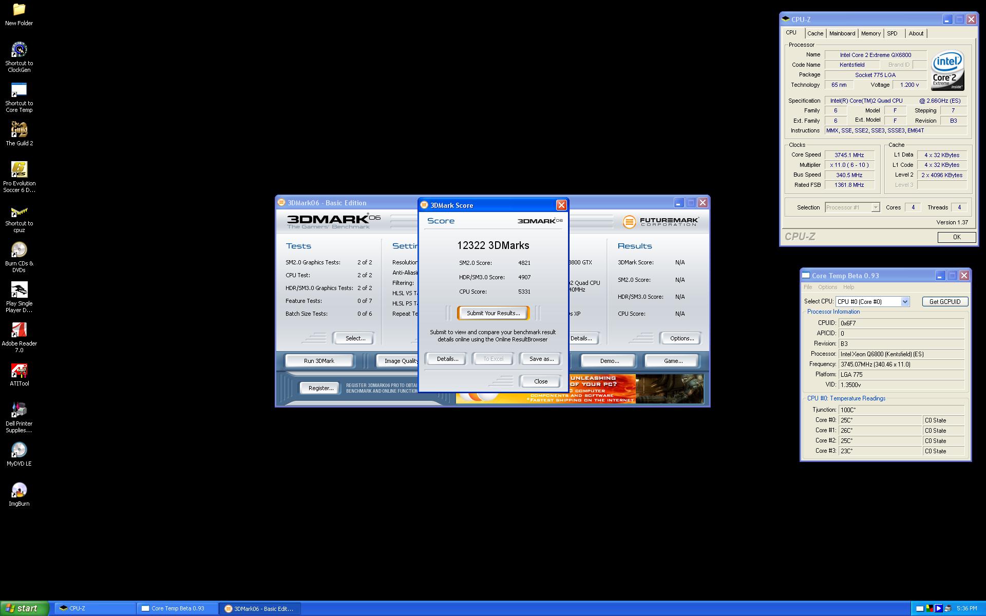Screen dimensions: 986x616
Task: Click the 12322 3DMarks score text
Action: pyautogui.click(x=493, y=245)
